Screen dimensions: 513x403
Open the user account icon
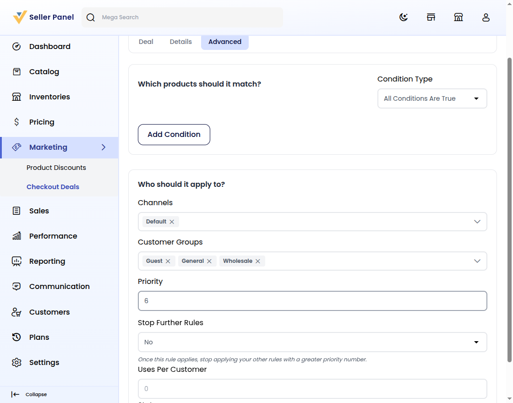point(486,17)
